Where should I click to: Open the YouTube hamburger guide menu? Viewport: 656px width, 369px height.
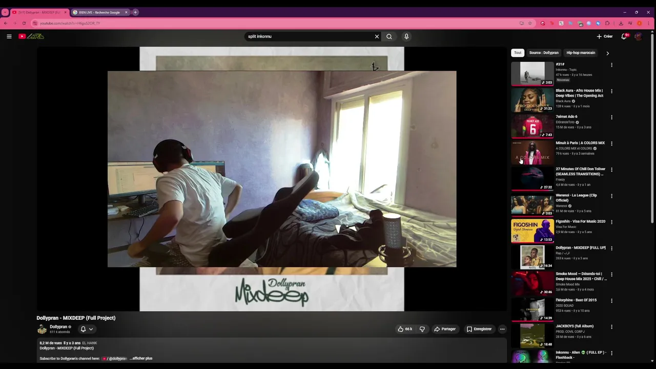[x=9, y=36]
